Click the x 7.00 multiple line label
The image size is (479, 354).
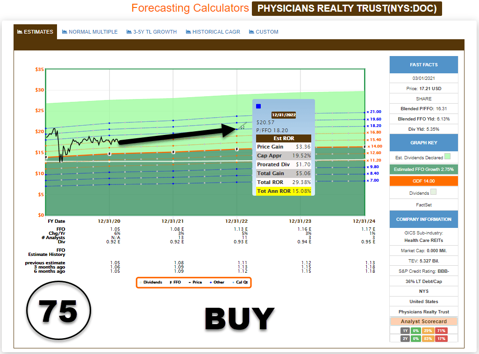[373, 180]
